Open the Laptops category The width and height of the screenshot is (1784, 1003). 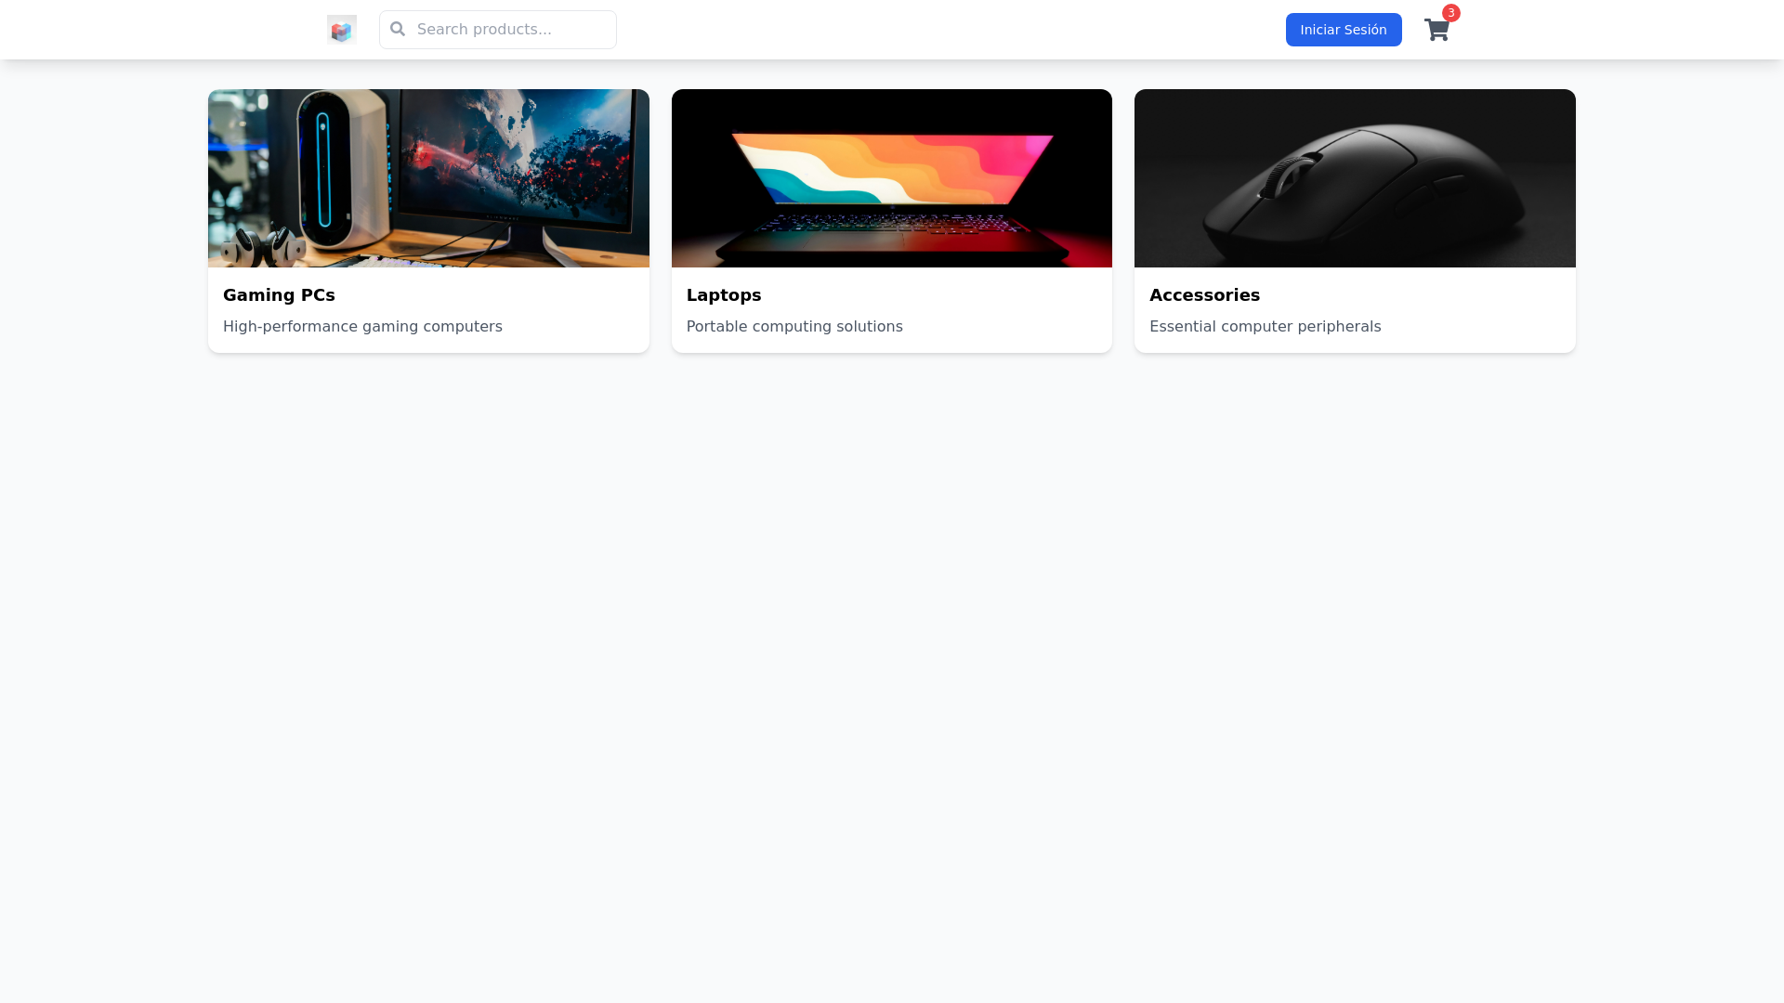(891, 220)
